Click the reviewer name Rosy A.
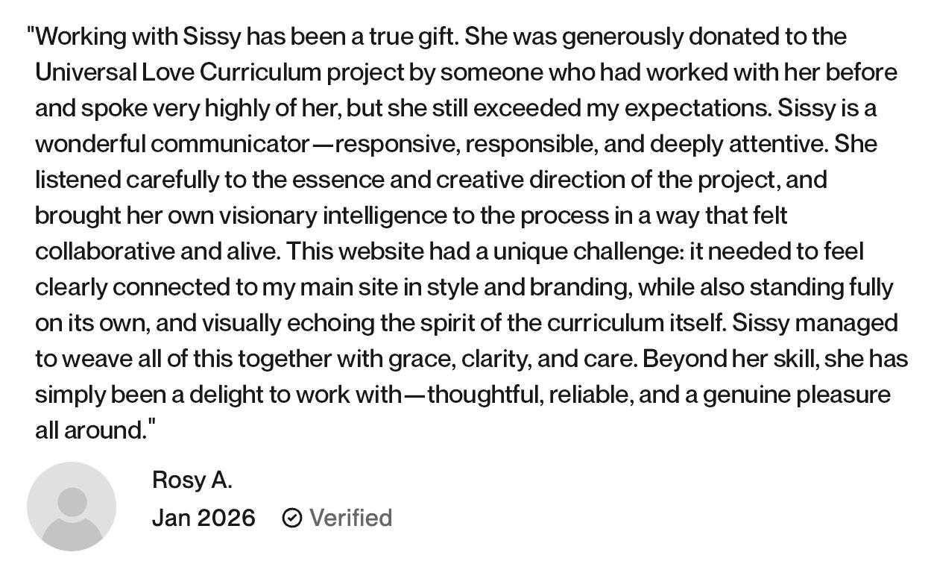Viewport: 931px width, 564px height. click(192, 480)
